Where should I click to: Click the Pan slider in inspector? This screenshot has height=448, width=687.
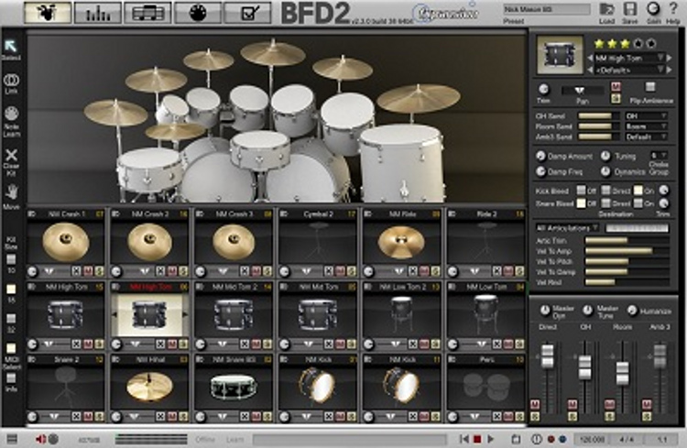(582, 91)
